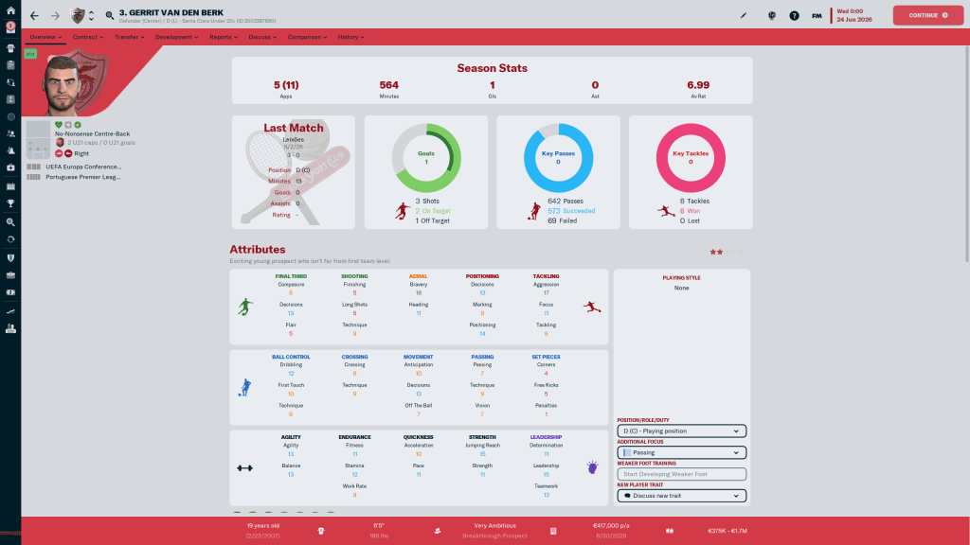Click the pencil edit icon in top bar

[744, 15]
